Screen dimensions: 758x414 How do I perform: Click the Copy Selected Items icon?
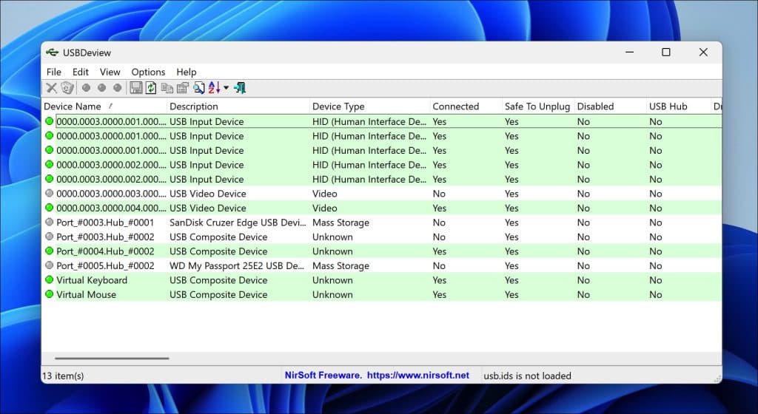(x=167, y=88)
